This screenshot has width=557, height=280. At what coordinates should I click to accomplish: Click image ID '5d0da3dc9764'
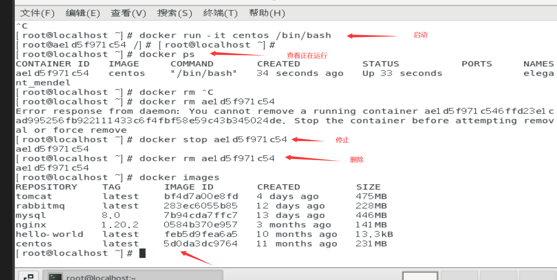[x=201, y=244]
